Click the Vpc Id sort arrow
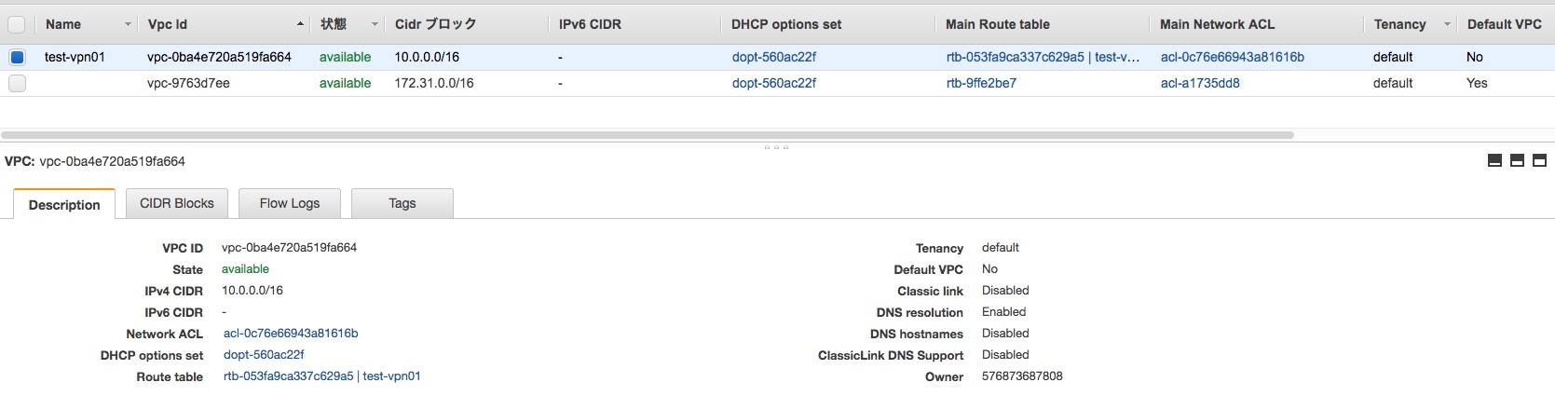 [x=300, y=24]
